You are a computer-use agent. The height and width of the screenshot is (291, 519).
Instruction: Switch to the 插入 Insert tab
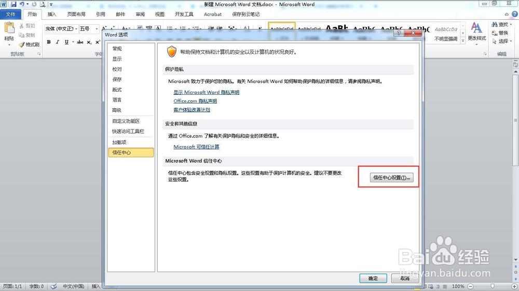(52, 14)
